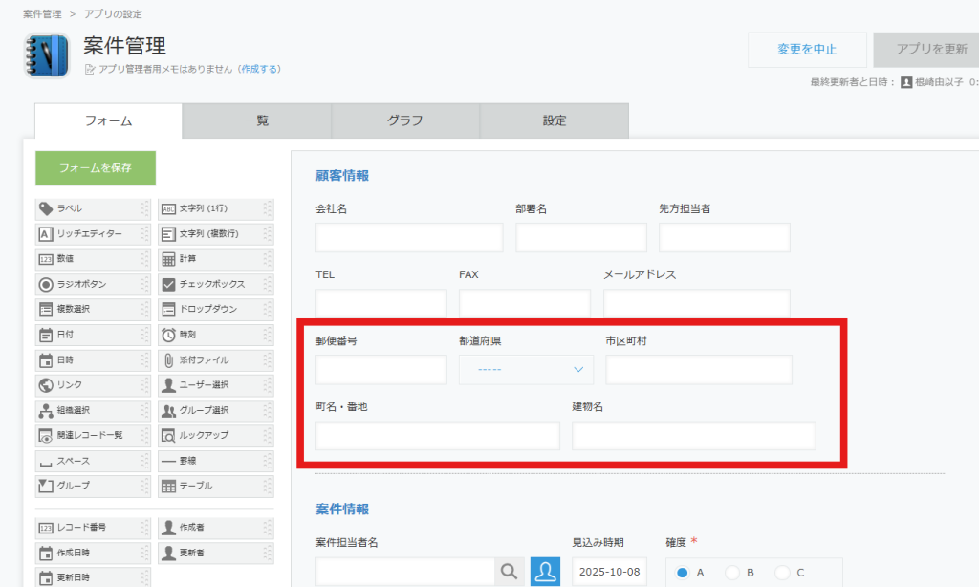Switch to the グラフ tab

(x=404, y=121)
